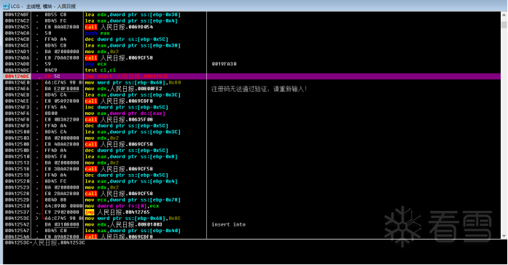The width and height of the screenshot is (508, 265).
Task: Select call at address 00412528
Action: [x=119, y=194]
